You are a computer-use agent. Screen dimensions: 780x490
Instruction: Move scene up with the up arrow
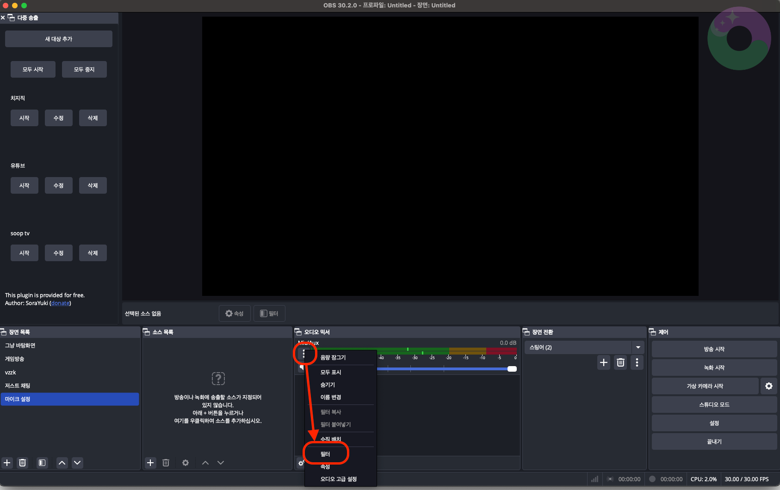[62, 462]
